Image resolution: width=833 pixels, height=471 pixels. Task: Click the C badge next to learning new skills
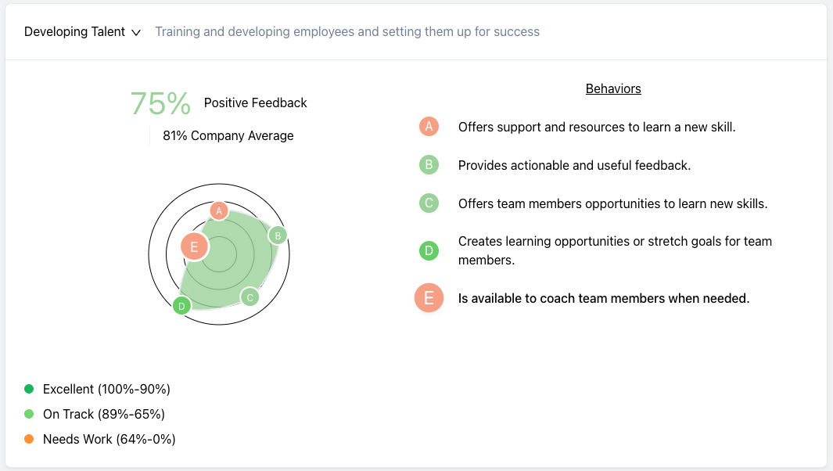(x=429, y=203)
